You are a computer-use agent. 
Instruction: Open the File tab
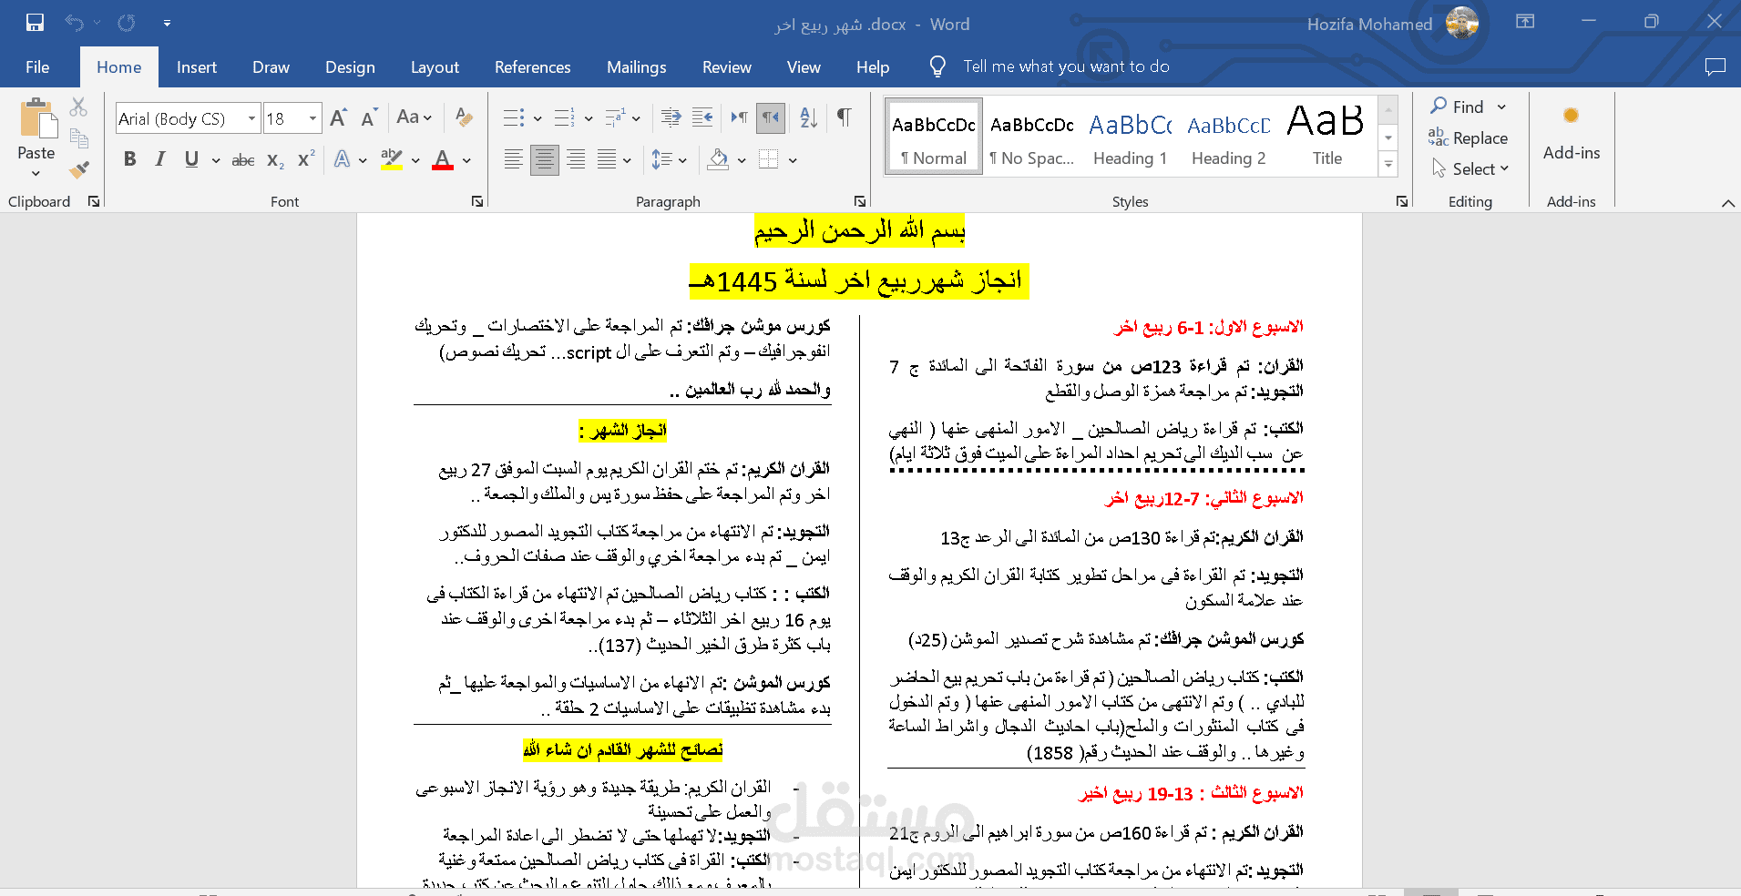37,66
